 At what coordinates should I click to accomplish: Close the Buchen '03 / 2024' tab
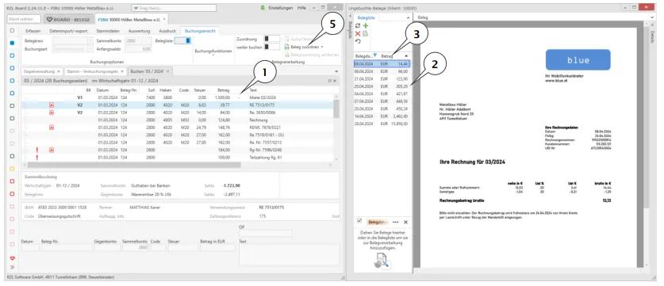tap(167, 71)
